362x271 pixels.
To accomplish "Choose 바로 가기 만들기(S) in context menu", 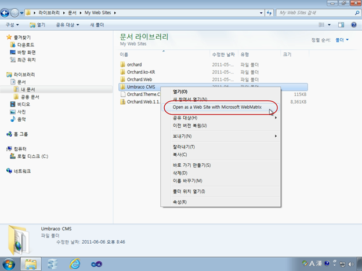I will coord(221,165).
